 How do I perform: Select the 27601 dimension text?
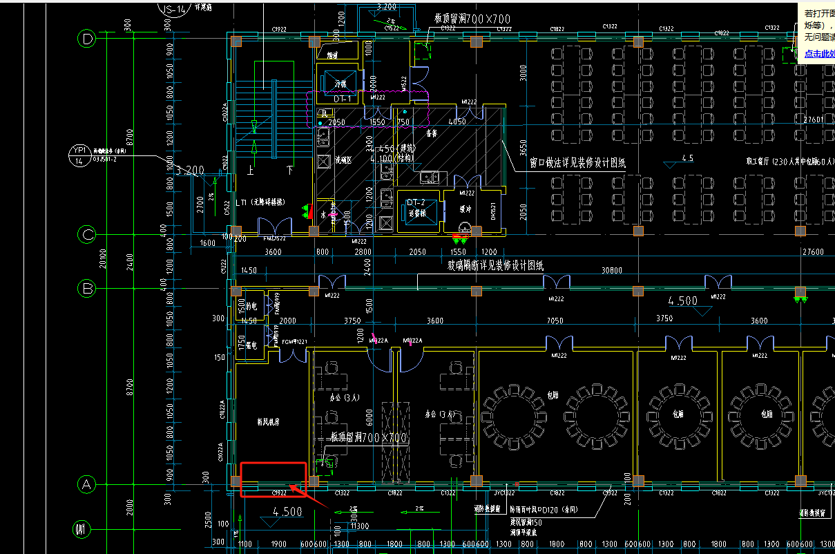tap(814, 120)
